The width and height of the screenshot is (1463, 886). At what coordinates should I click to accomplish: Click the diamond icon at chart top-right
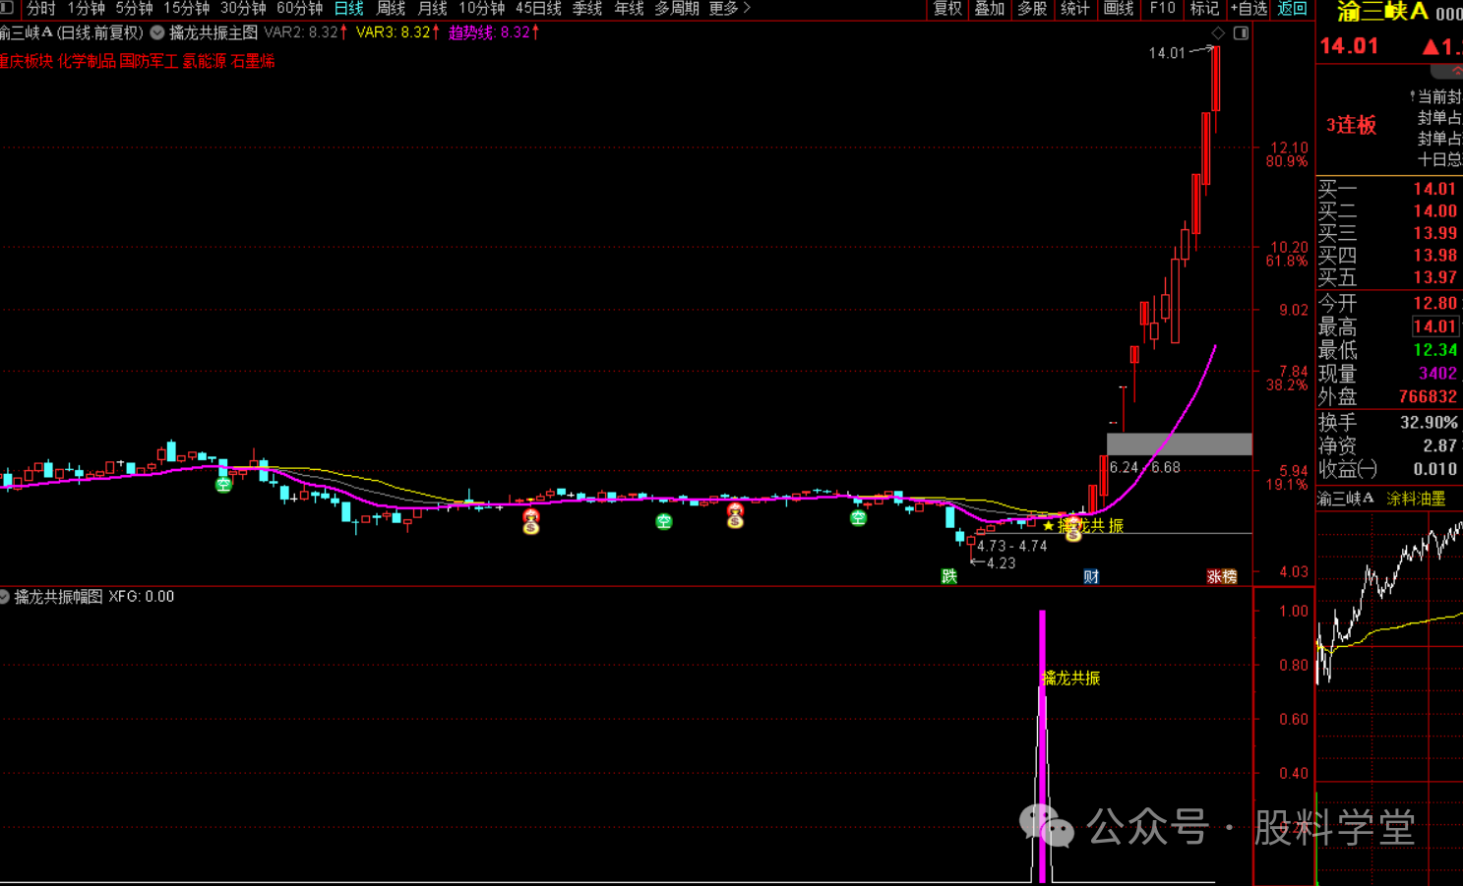pyautogui.click(x=1218, y=33)
